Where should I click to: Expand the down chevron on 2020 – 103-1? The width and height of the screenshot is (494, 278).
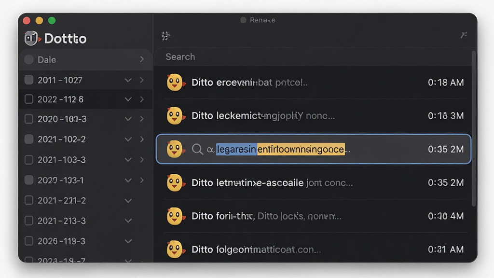pyautogui.click(x=128, y=181)
